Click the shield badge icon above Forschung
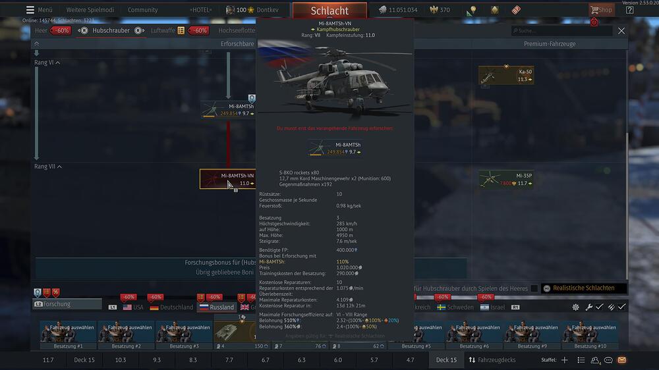This screenshot has width=659, height=370. (38, 292)
